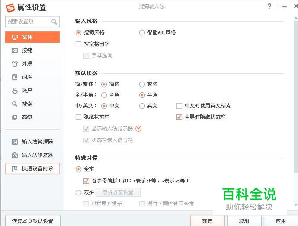Click the scroll down arrow of the settings scrollbar
The width and height of the screenshot is (298, 226).
[x=296, y=204]
